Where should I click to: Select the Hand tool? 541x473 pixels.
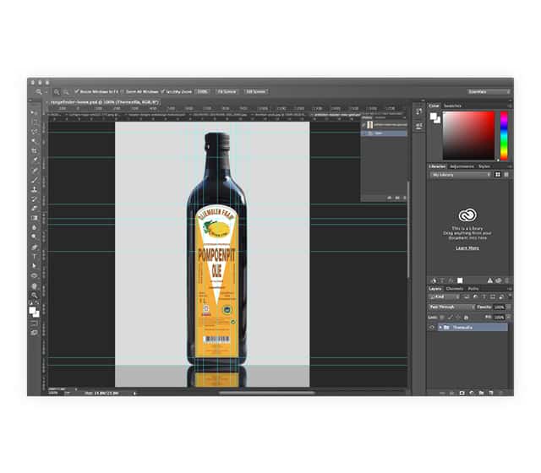pos(34,285)
